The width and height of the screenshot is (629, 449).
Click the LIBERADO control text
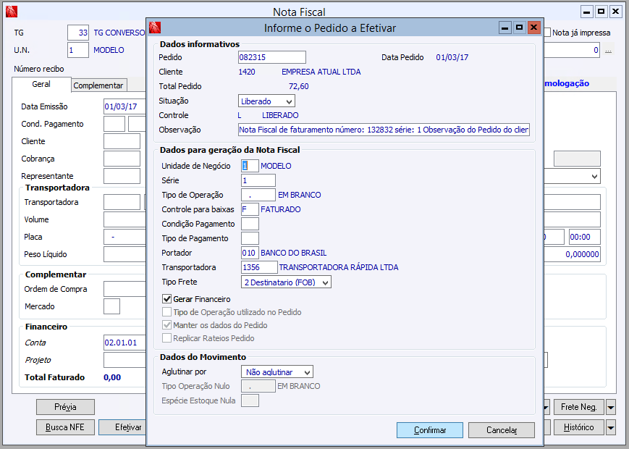click(x=280, y=115)
